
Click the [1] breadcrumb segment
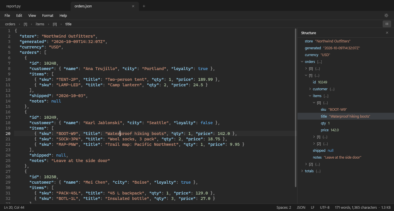tap(25, 24)
